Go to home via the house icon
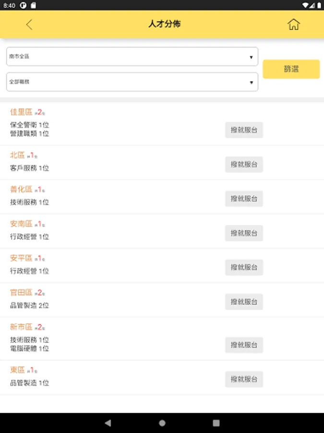Viewport: 324px width, 433px height. (293, 25)
